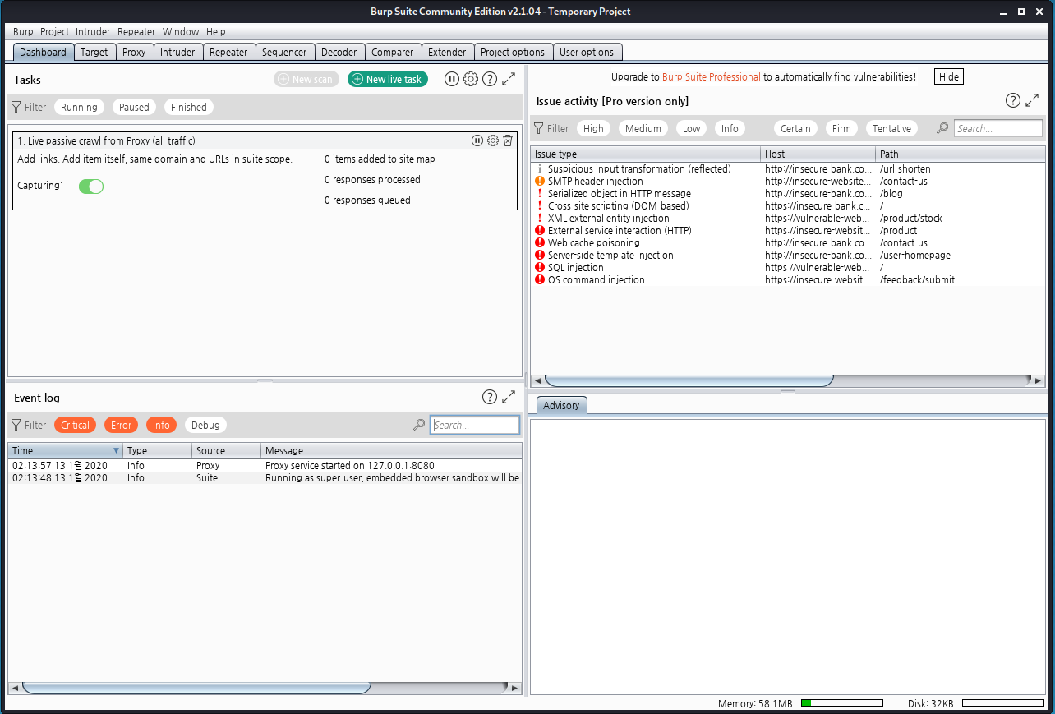Open the Project menu
The height and width of the screenshot is (714, 1055).
point(55,31)
